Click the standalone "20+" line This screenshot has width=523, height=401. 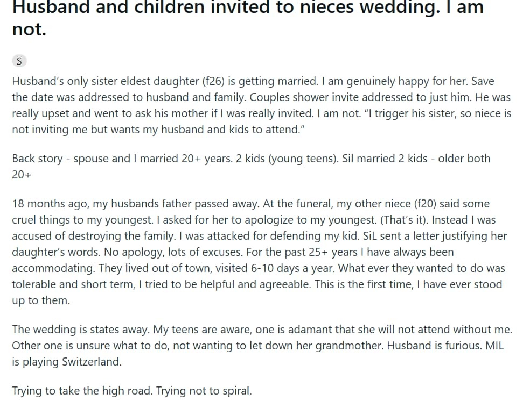(x=22, y=175)
